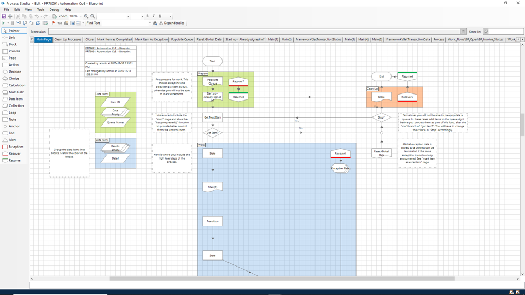525x295 pixels.
Task: Click the Zoom in magnifier icon
Action: [86, 16]
